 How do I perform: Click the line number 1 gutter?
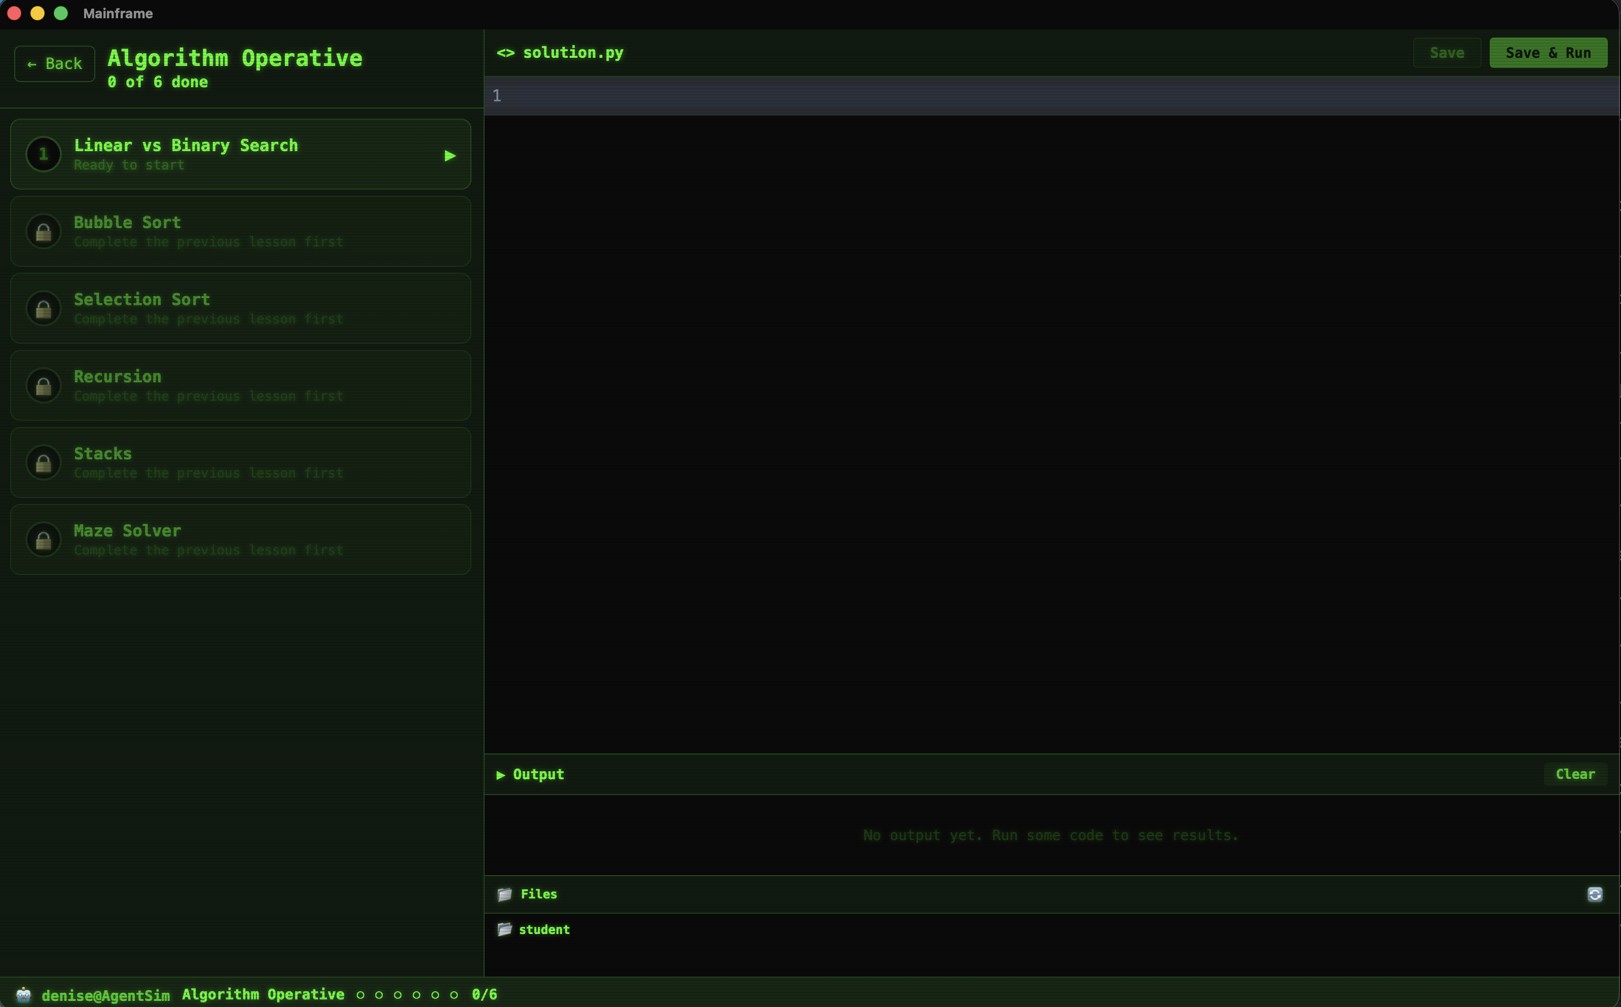tap(497, 96)
